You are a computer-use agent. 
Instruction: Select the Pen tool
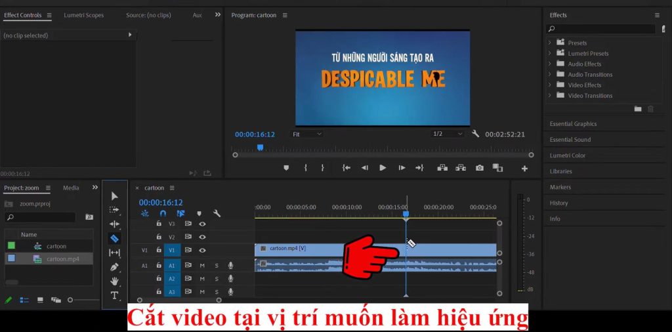coord(114,267)
